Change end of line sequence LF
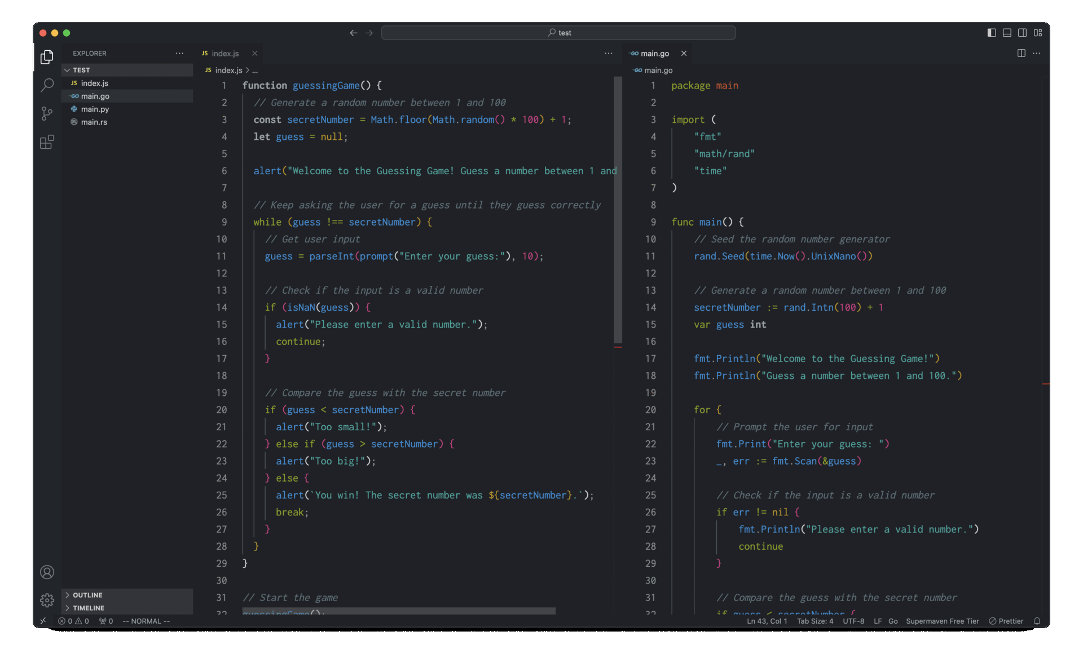The height and width of the screenshot is (671, 1083). tap(878, 621)
